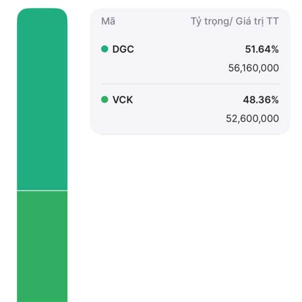Click the DGC ticker label
Screen dimensions: 302x302
[123, 49]
